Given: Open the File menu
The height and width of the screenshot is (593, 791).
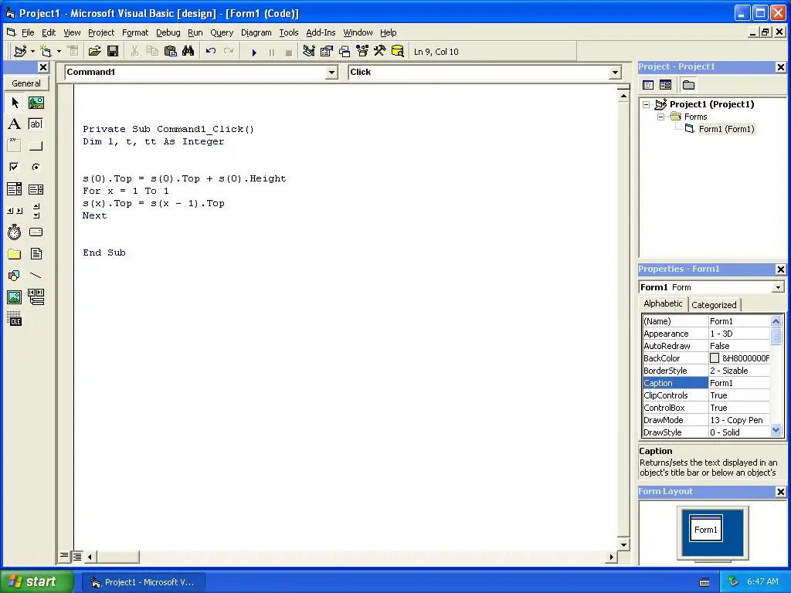Looking at the screenshot, I should point(28,32).
